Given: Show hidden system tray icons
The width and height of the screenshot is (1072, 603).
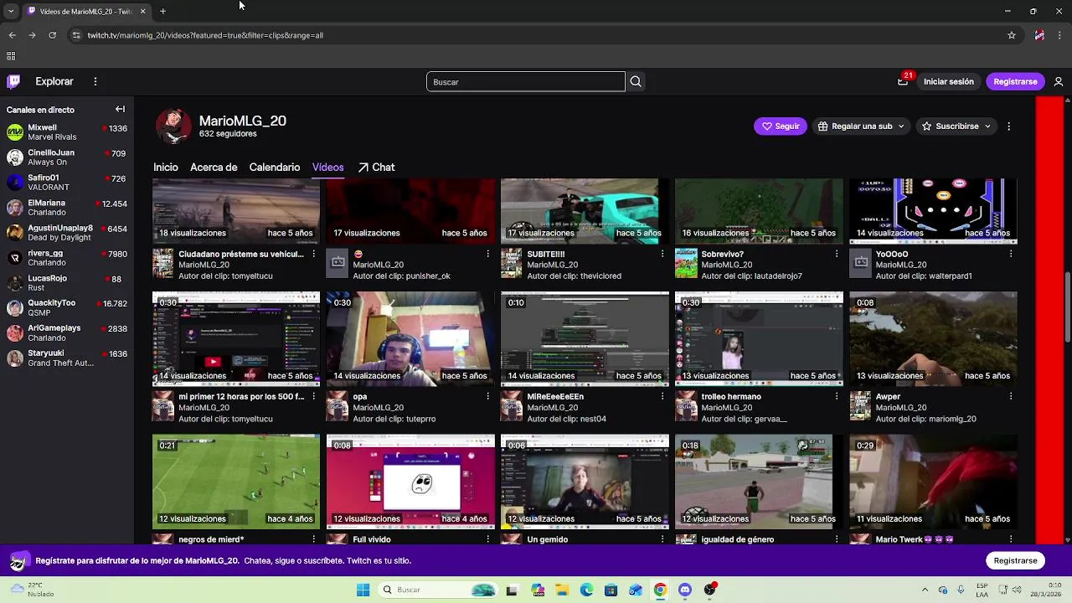Looking at the screenshot, I should click(925, 590).
